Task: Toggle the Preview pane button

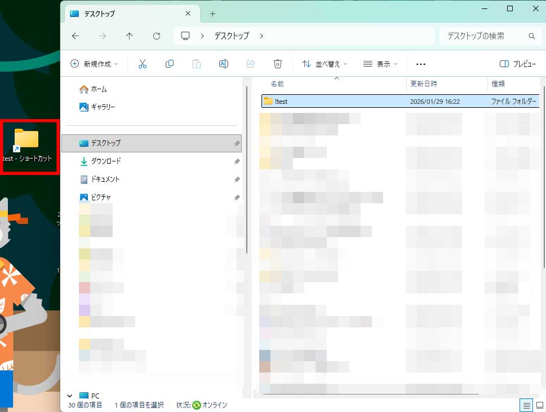Action: [517, 64]
